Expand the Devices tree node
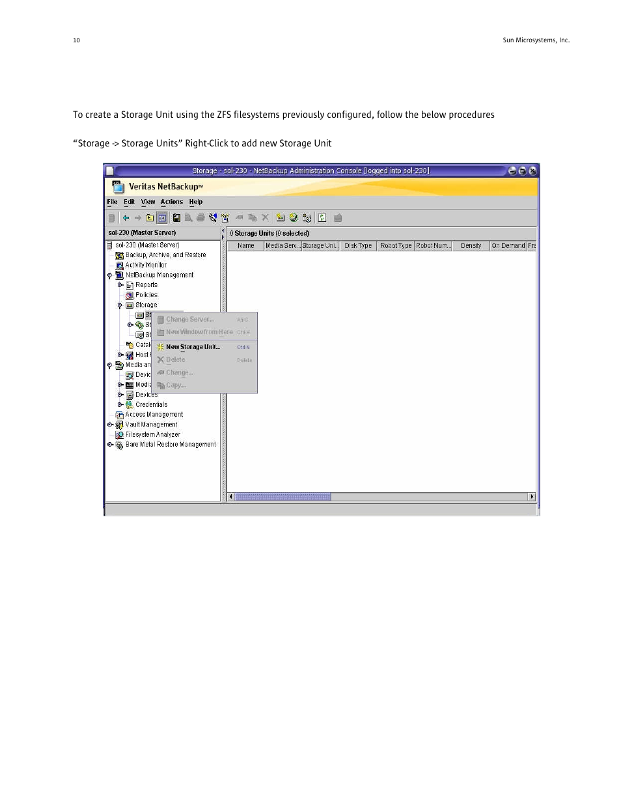621x804 pixels. point(120,395)
